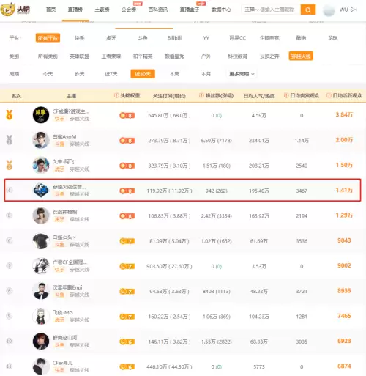Open 久哥-阿飞's avatar thumbnail
The width and height of the screenshot is (366, 376).
(41, 165)
